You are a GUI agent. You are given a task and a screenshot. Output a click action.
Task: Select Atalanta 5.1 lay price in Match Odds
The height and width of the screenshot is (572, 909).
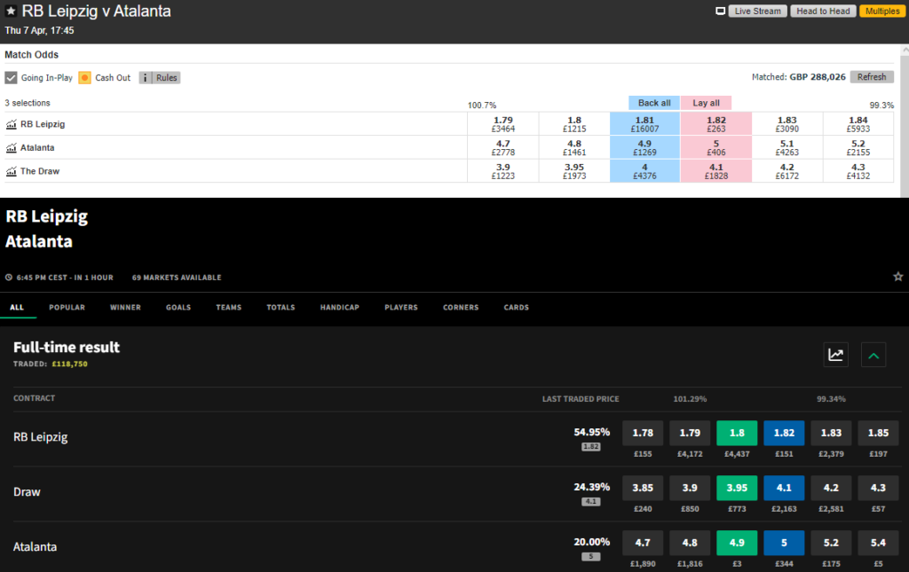tap(787, 147)
